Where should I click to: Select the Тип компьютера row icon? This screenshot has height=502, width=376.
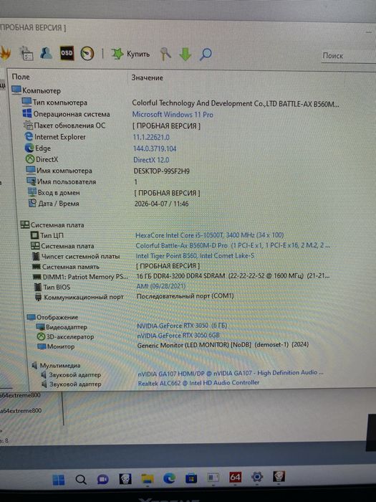tap(26, 102)
